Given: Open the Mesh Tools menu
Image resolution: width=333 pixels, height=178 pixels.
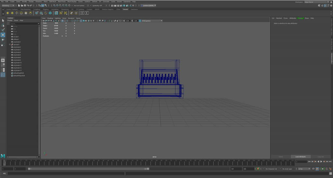Looking at the screenshot, I should tap(62, 2).
